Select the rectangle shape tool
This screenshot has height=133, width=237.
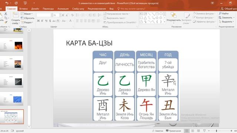(157, 14)
